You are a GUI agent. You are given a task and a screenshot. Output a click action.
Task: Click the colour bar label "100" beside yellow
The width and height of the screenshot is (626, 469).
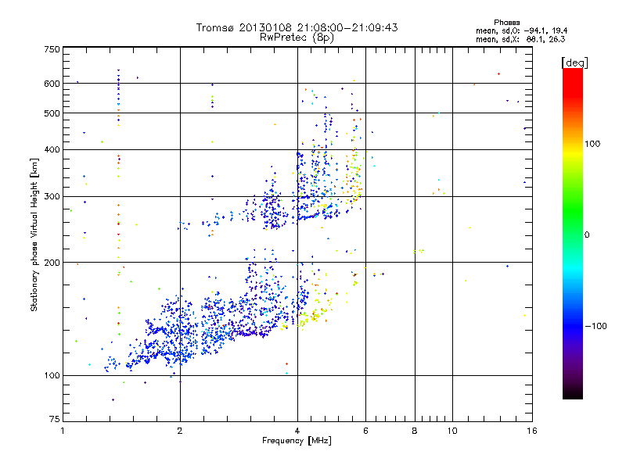coord(592,144)
